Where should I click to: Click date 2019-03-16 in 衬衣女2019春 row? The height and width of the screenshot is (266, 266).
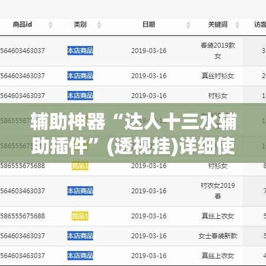(x=149, y=191)
